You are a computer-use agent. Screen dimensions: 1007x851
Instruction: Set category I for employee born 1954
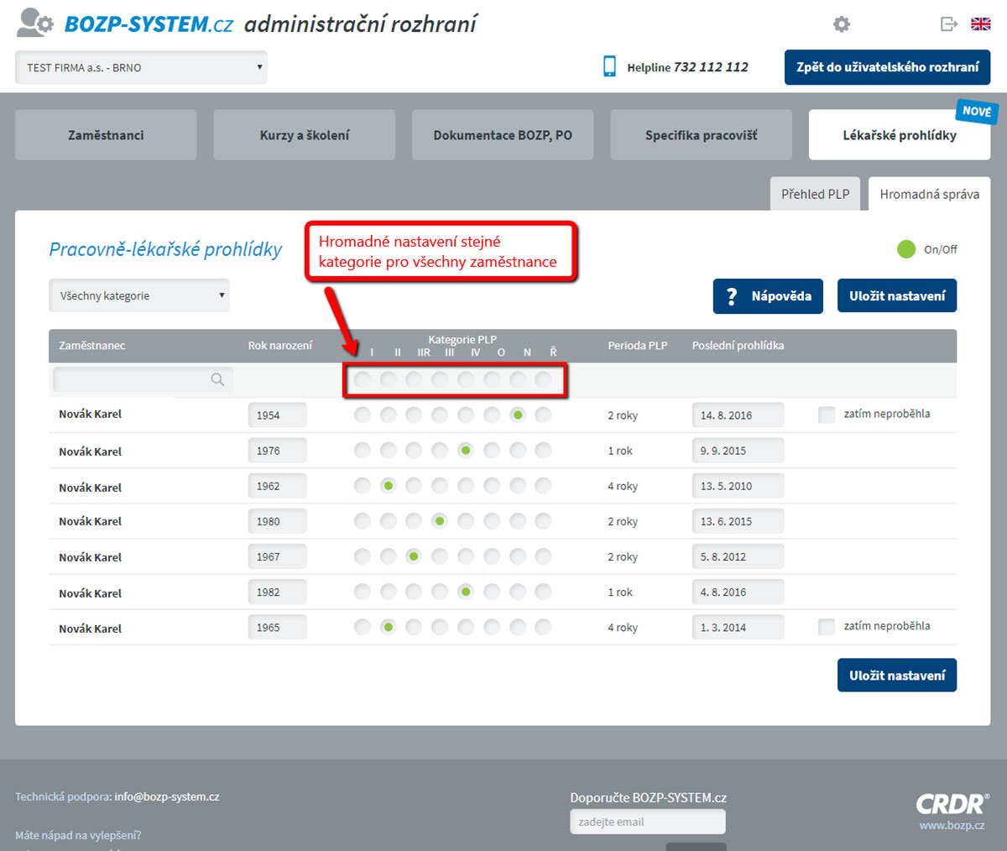[x=362, y=415]
